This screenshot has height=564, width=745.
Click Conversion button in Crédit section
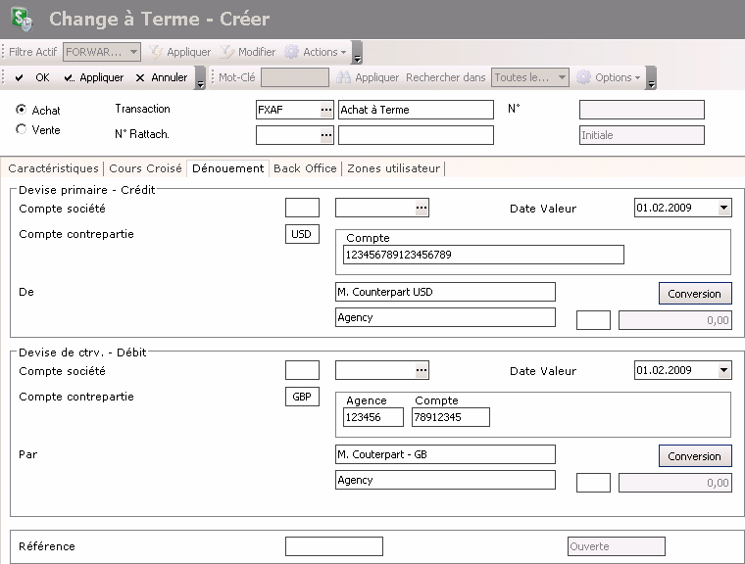point(694,294)
